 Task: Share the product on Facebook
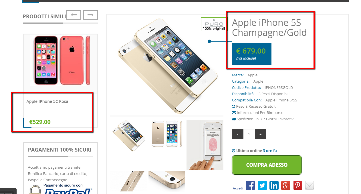pyautogui.click(x=250, y=185)
